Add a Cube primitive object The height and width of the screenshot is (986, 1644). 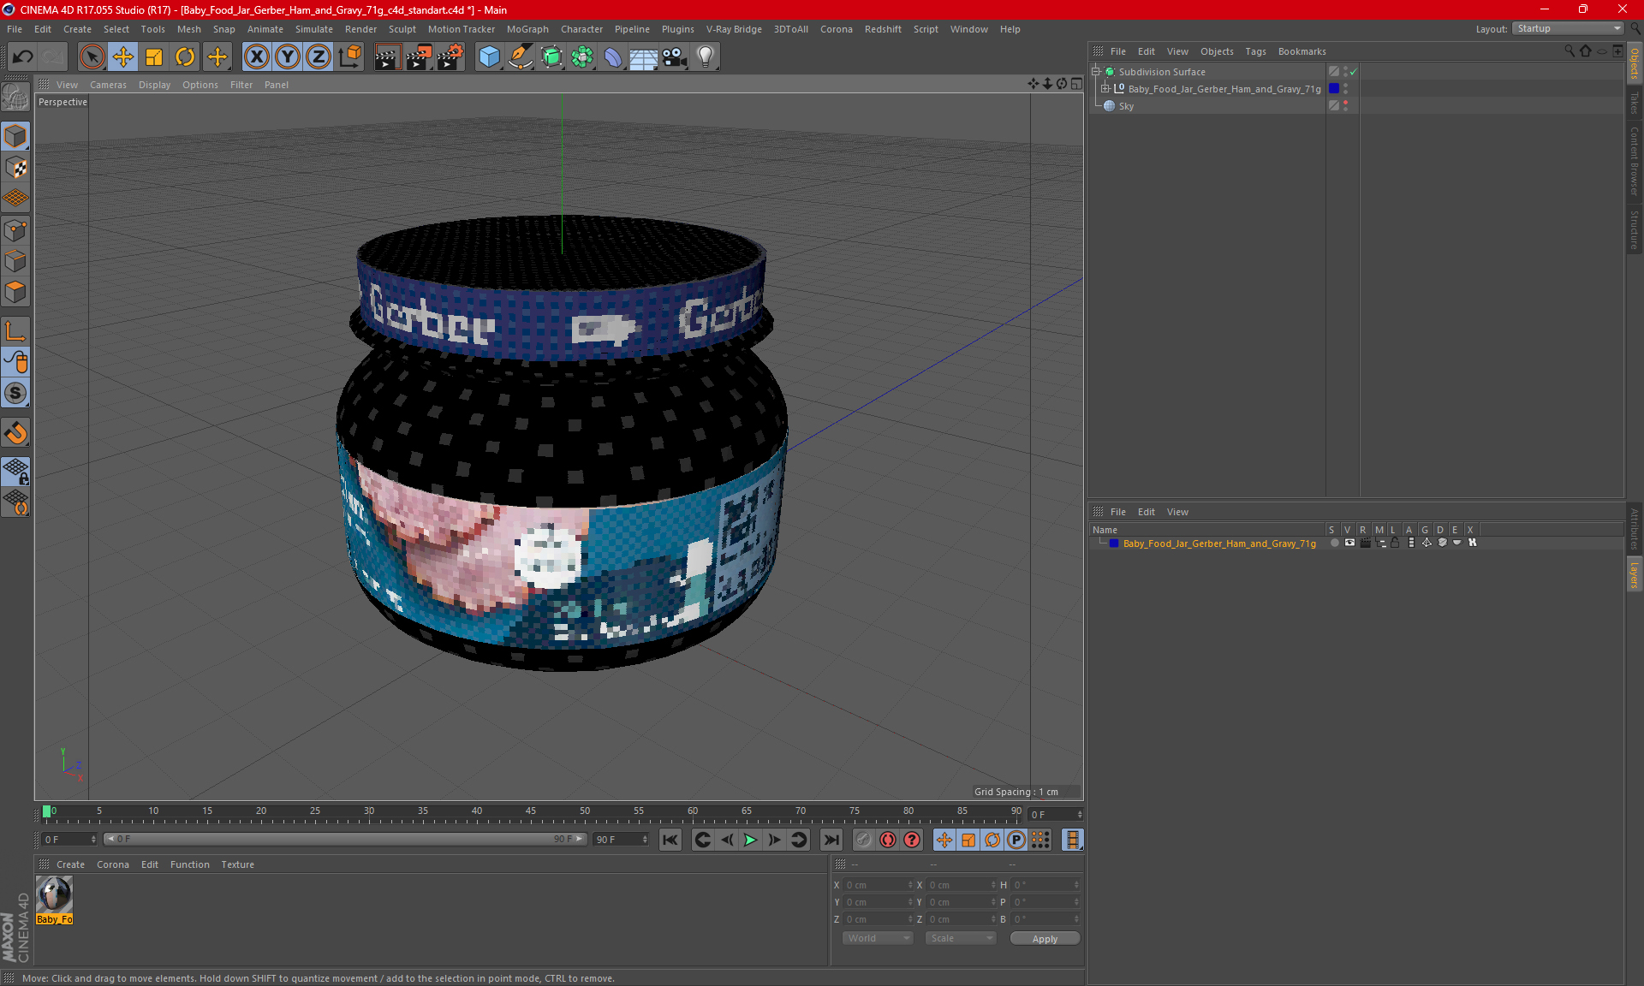[489, 57]
